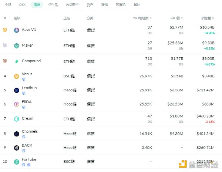Open the 衍生品 tab
The width and height of the screenshot is (222, 172).
click(x=53, y=5)
